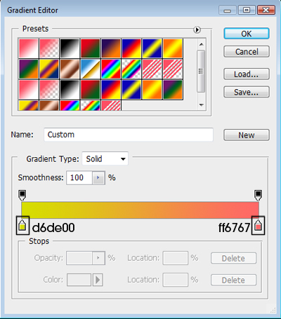Pick top-row pink to white preset
The image size is (281, 319).
coord(29,48)
